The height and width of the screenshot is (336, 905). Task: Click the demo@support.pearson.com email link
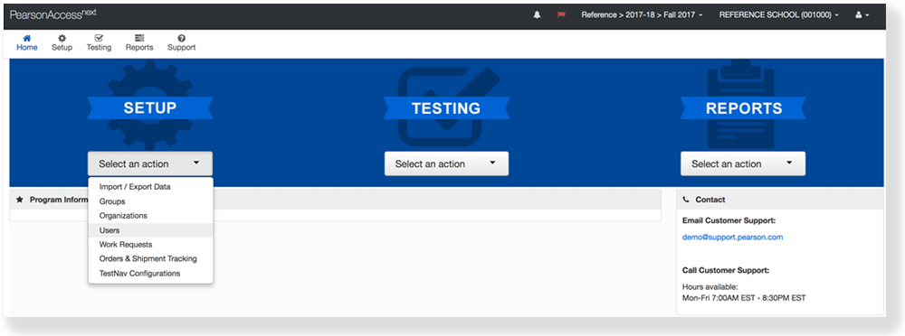732,237
